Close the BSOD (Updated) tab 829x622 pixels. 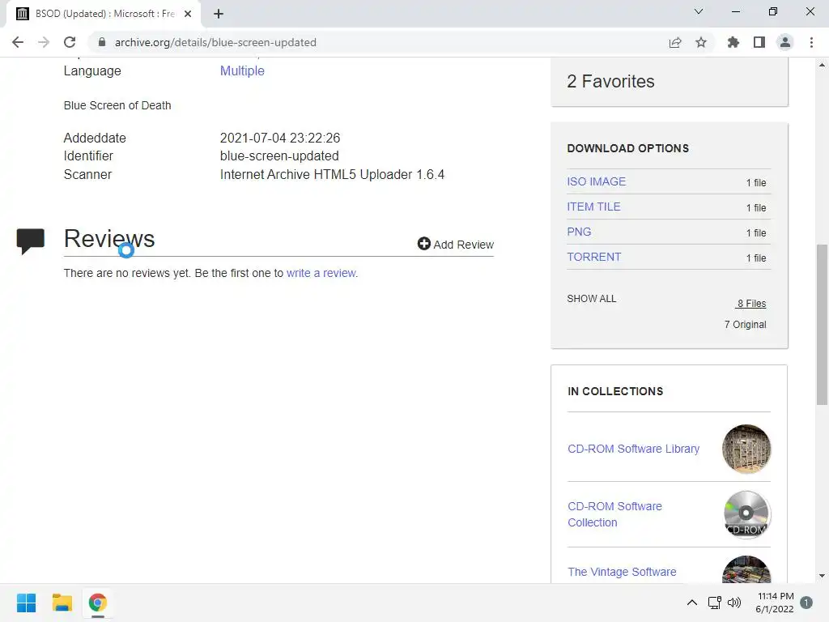pos(188,14)
